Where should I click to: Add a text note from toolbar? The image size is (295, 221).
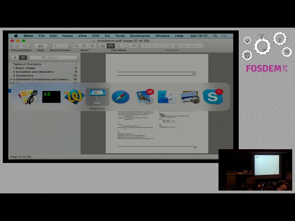[x=145, y=46]
